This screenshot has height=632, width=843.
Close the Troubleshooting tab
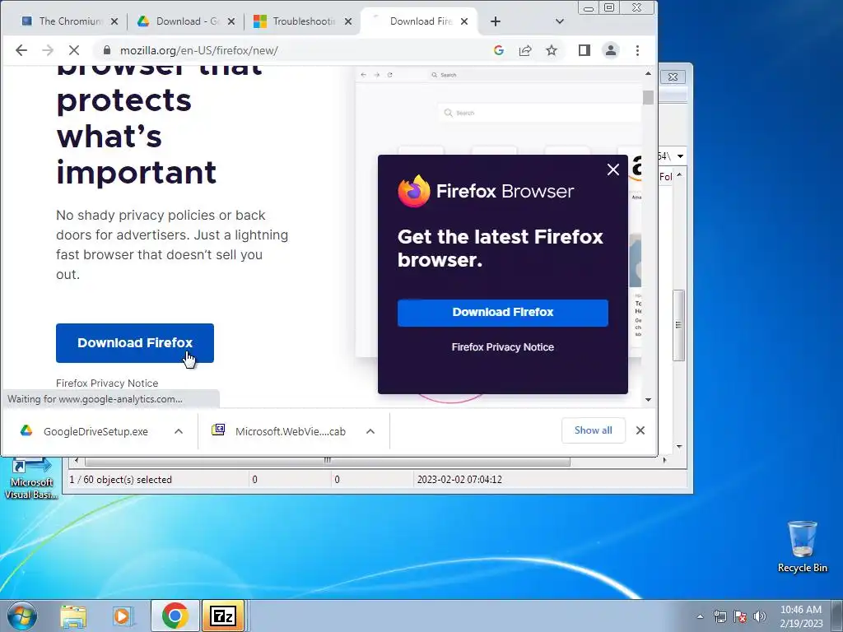(348, 21)
